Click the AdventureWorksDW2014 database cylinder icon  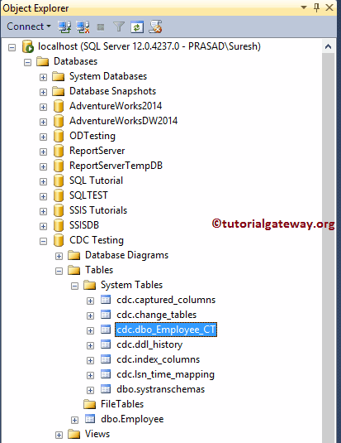[x=59, y=121]
